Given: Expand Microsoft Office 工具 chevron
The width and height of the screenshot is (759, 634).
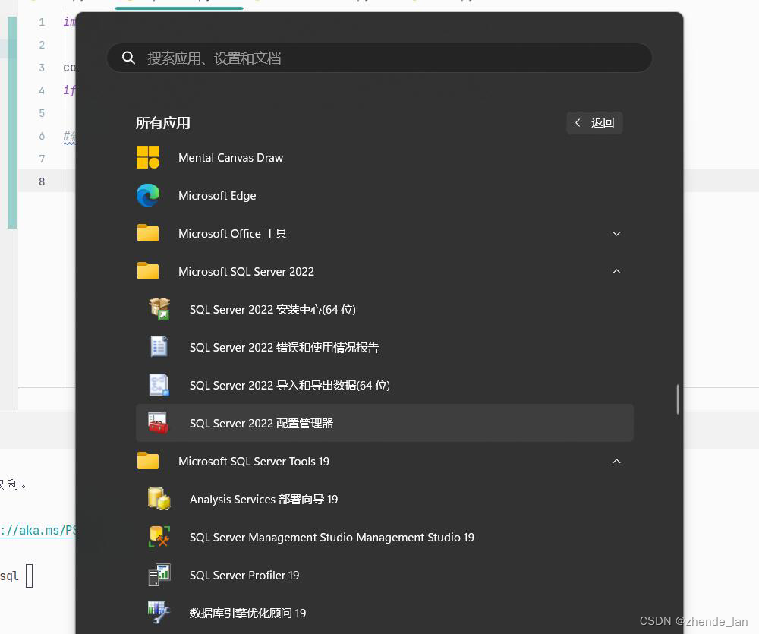Looking at the screenshot, I should [616, 233].
